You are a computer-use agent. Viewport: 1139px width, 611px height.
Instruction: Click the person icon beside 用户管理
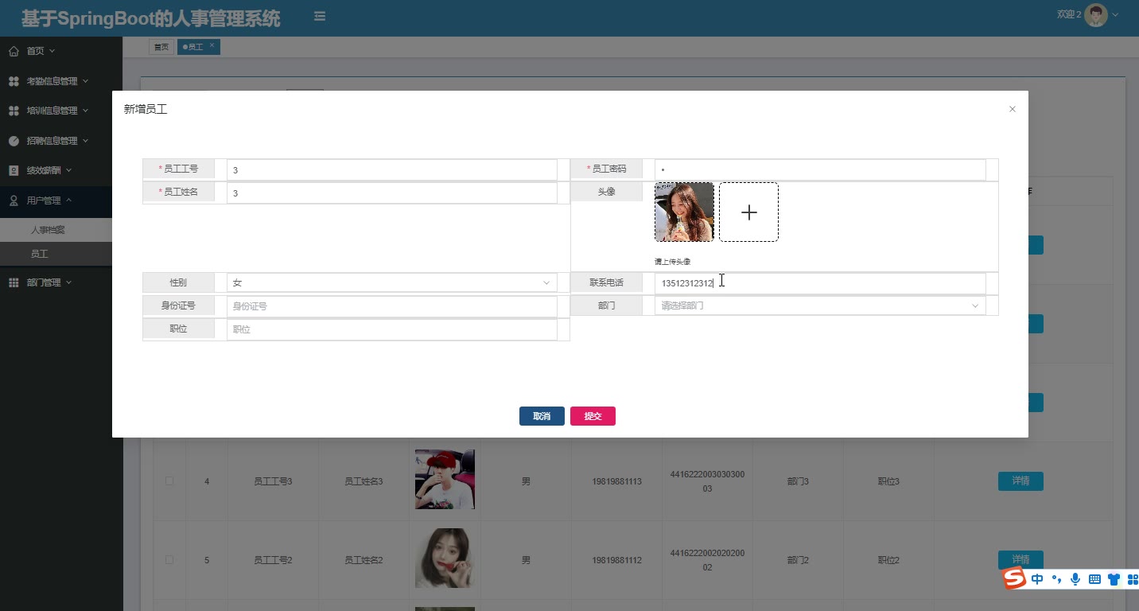pyautogui.click(x=14, y=200)
